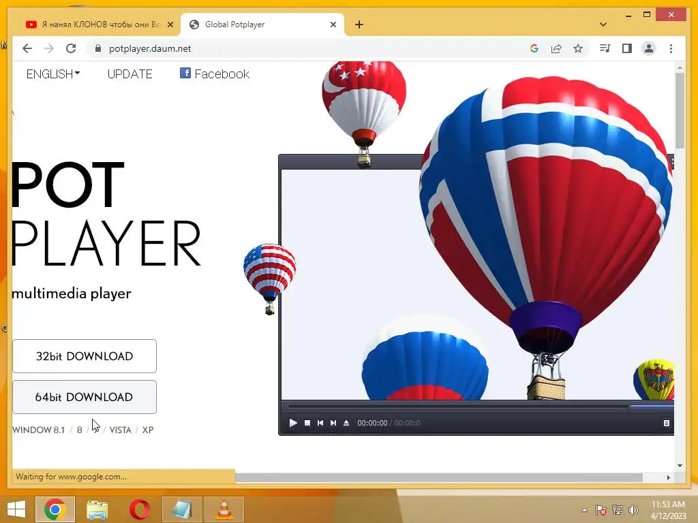Click the network tray icon
698x523 pixels.
point(617,510)
